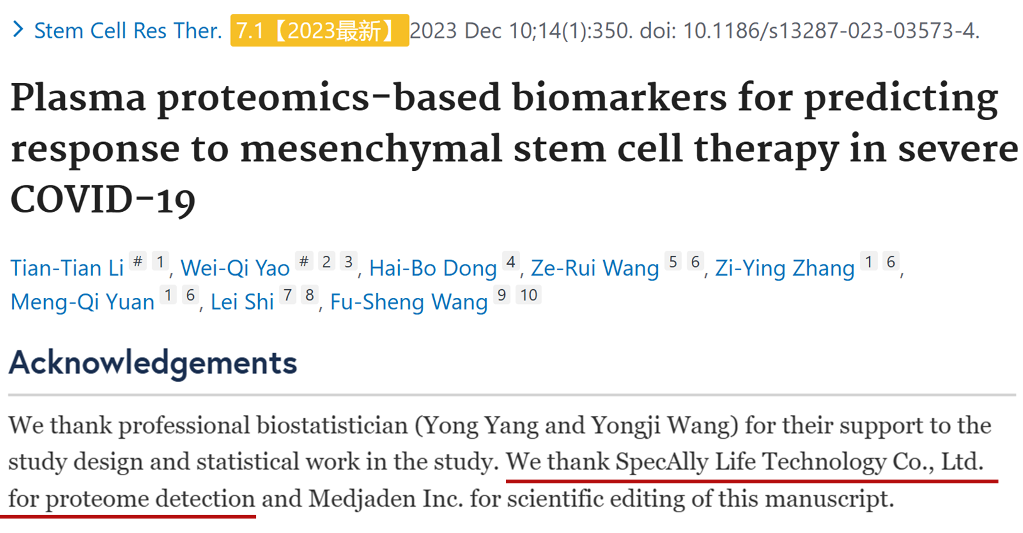Click affiliation 5 after Ze-Rui Wang

tap(673, 261)
